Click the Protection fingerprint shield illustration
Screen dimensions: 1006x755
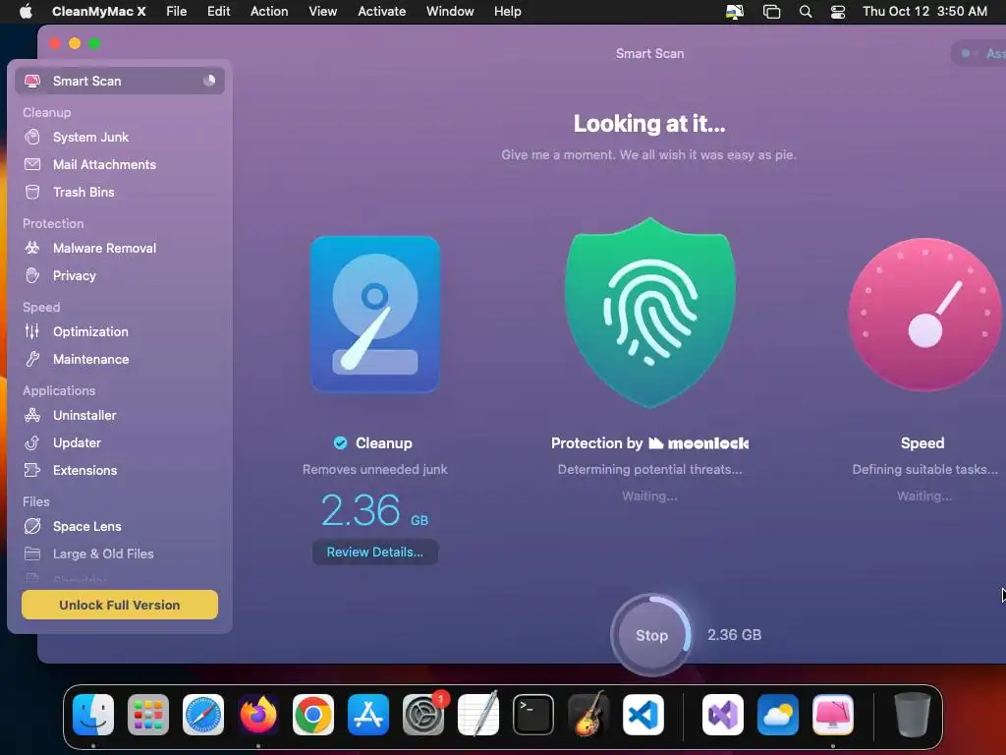[650, 313]
